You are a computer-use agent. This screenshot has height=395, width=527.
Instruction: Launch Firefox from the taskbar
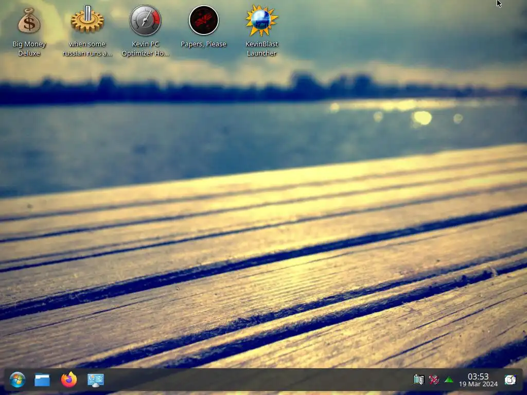pos(69,380)
